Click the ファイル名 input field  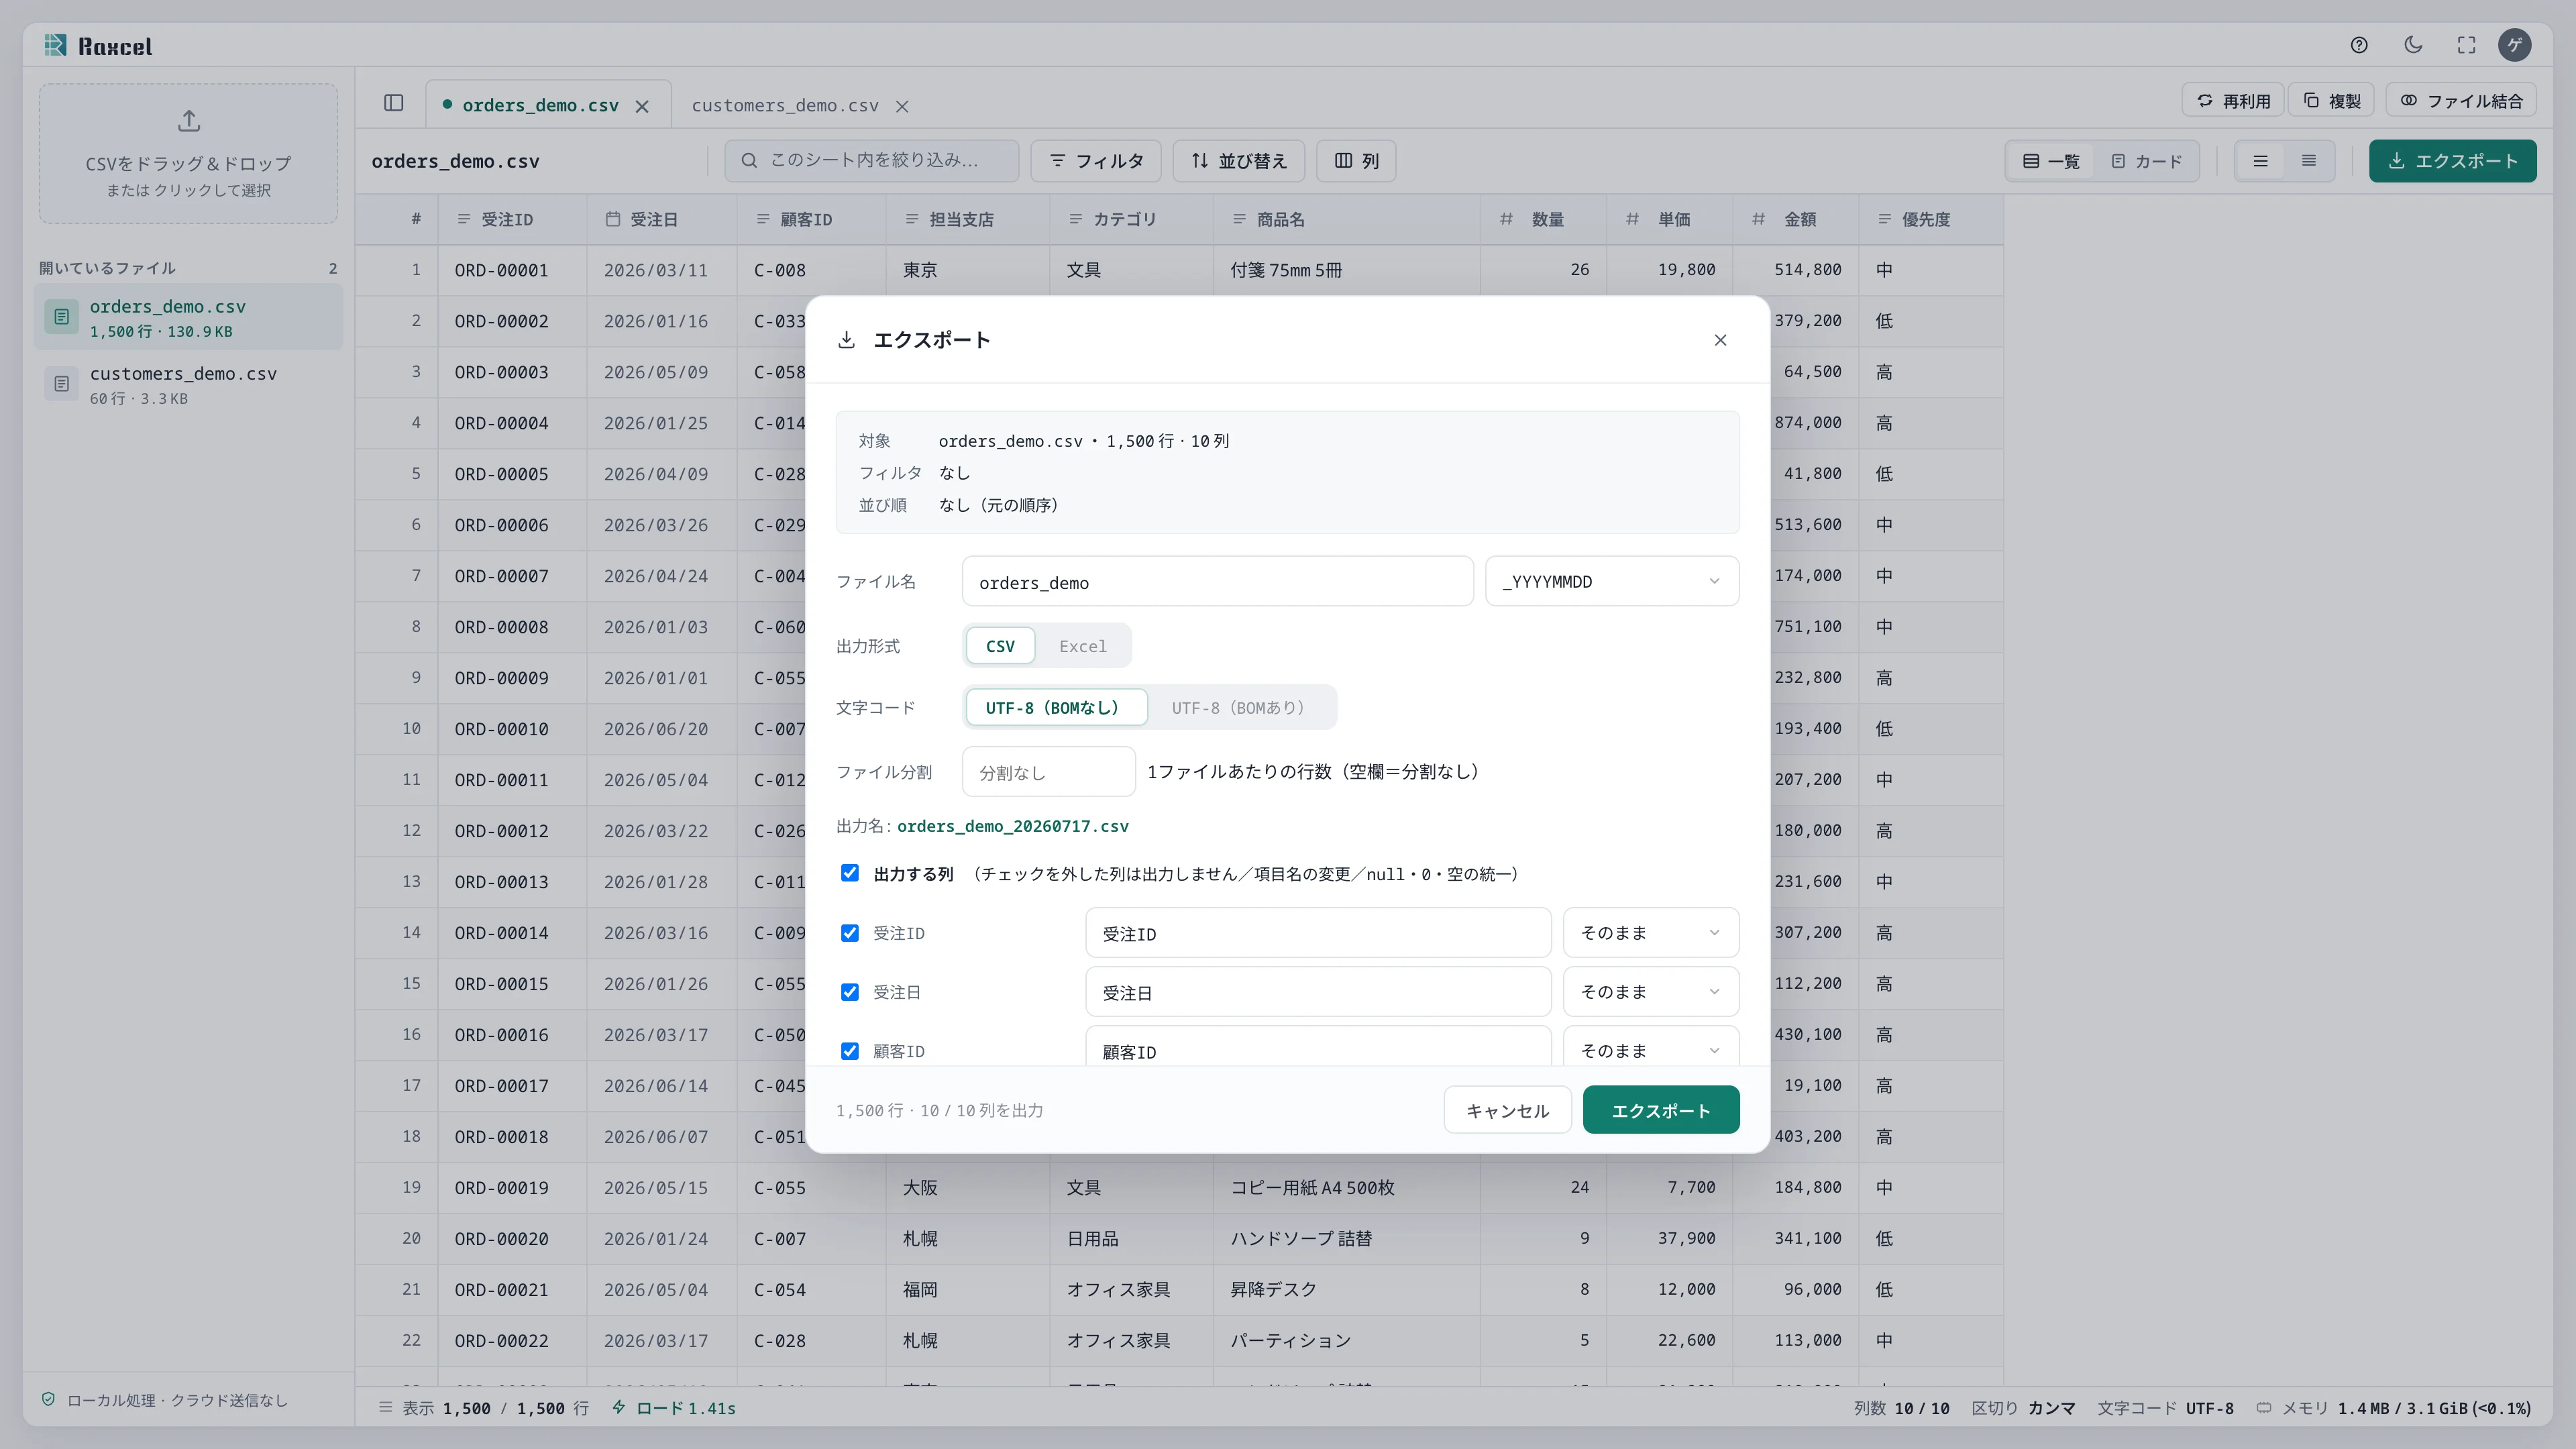[x=1217, y=582]
